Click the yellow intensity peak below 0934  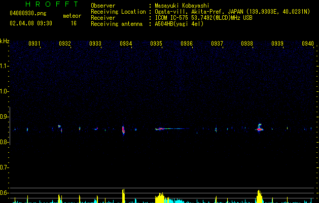(x=123, y=196)
